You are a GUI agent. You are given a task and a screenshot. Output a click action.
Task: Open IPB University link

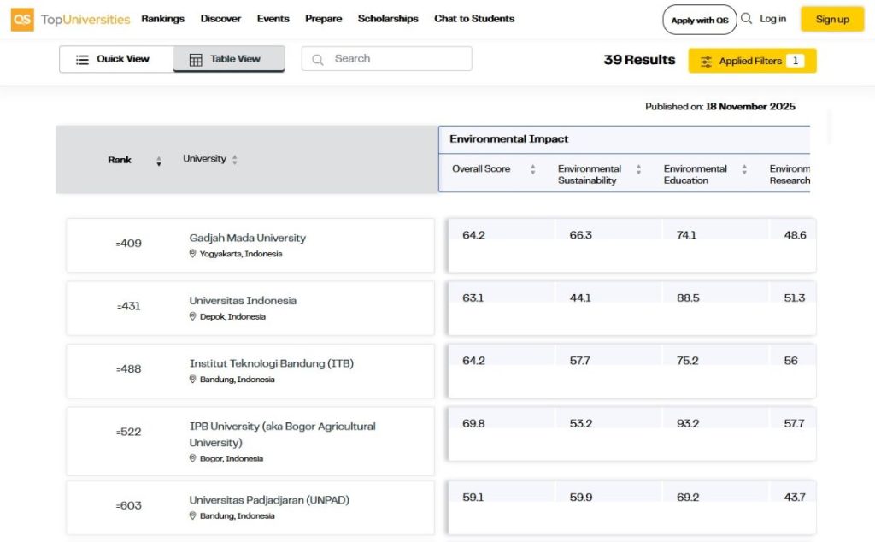coord(282,434)
